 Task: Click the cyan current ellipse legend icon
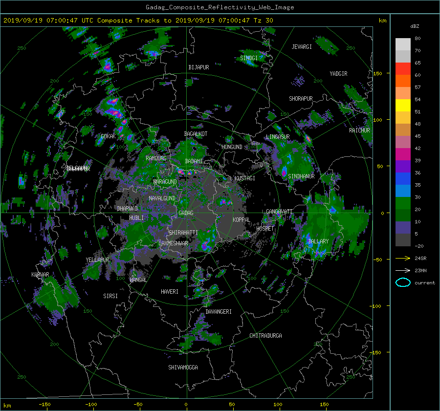[x=403, y=282]
